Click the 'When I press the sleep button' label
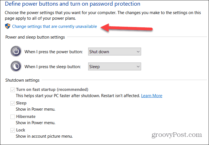The width and height of the screenshot is (209, 145). (52, 67)
